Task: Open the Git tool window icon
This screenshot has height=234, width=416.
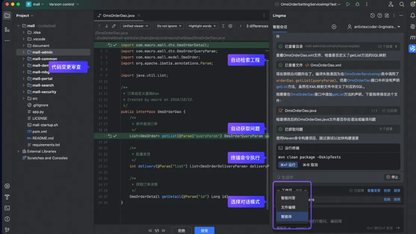Action: tap(7, 230)
